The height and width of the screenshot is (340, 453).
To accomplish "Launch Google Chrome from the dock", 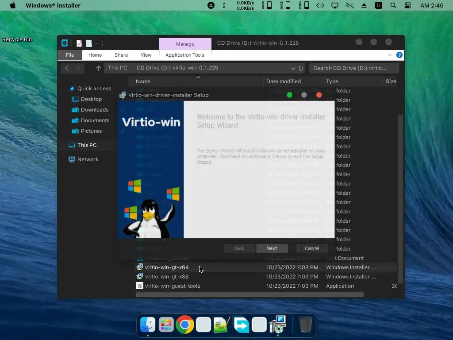I will 184,325.
